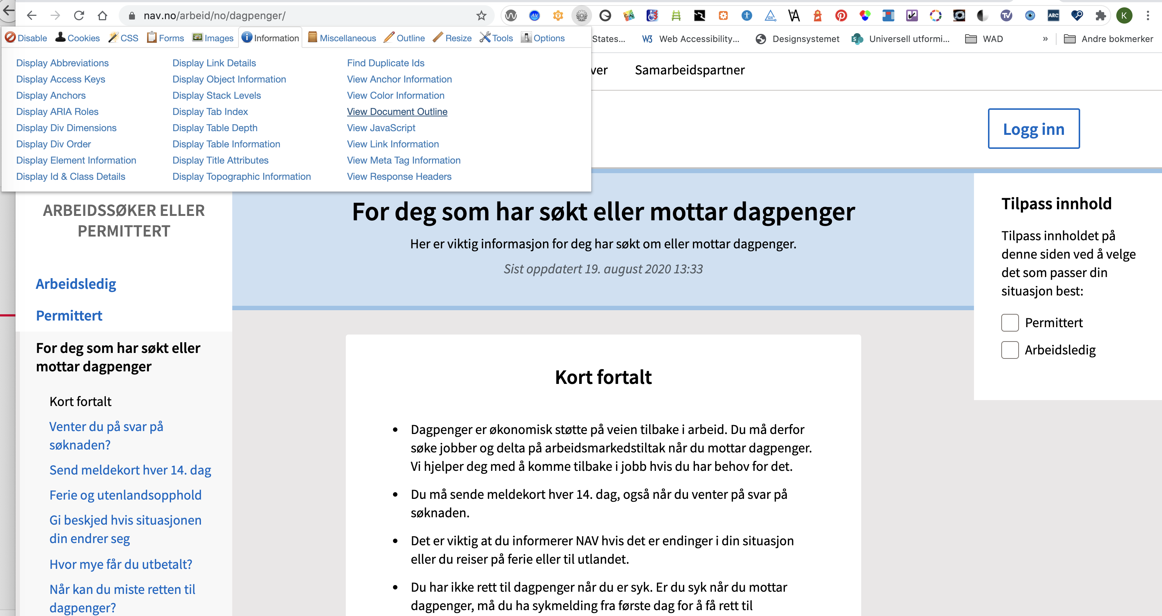Open the Chrome three-dot menu
The height and width of the screenshot is (616, 1162).
(1148, 16)
